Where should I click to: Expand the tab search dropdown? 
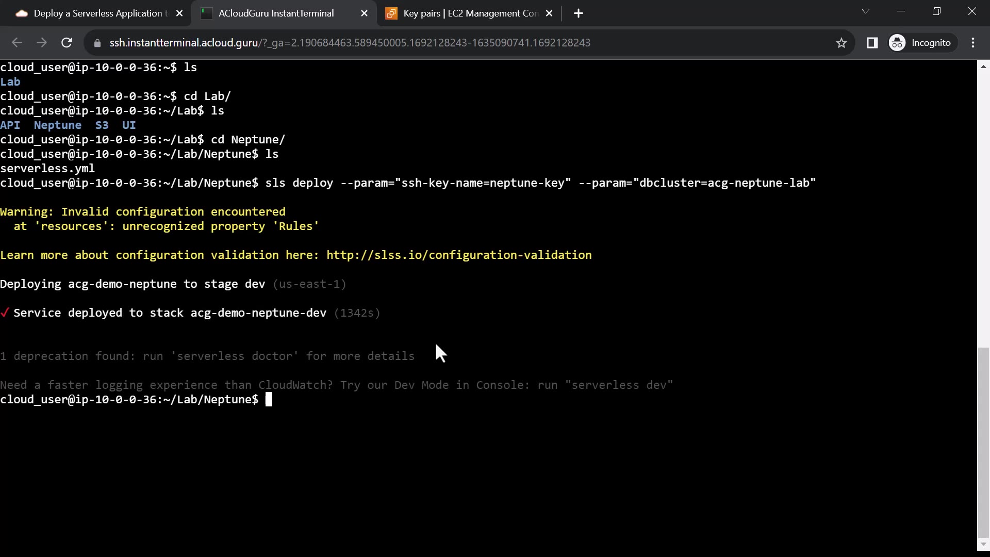[866, 11]
